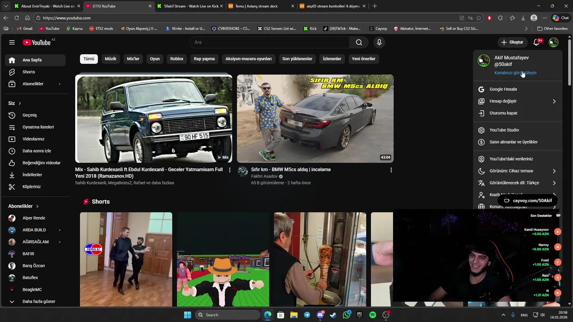Select the Rap yapma filter chip
The height and width of the screenshot is (322, 573).
tap(204, 59)
